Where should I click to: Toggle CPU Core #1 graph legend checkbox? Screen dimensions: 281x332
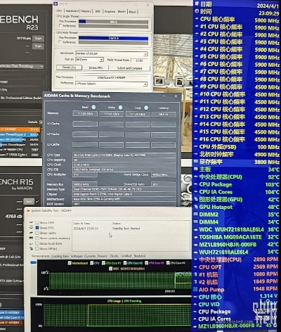point(103,263)
